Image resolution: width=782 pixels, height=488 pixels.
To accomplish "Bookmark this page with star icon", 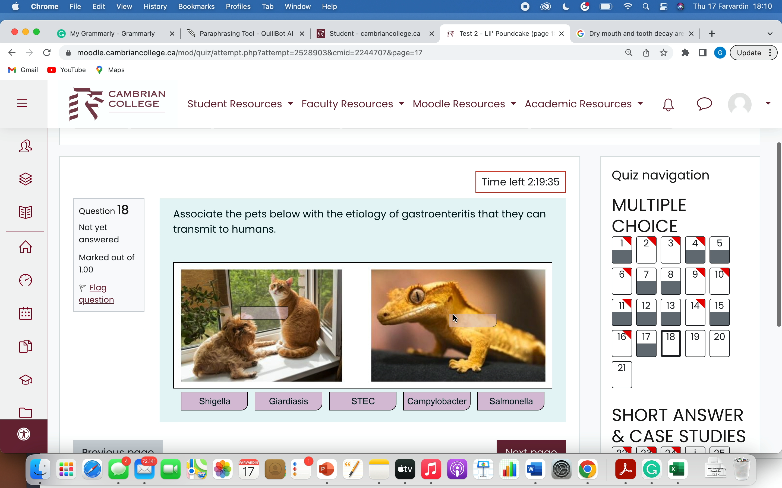I will click(x=663, y=53).
